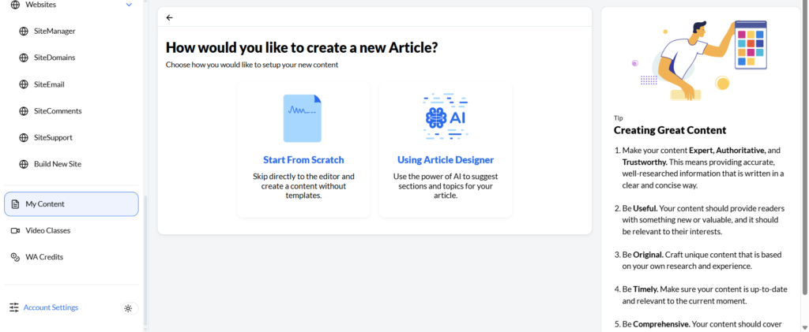Open SiteComments from the sidebar
The width and height of the screenshot is (809, 332).
click(58, 111)
